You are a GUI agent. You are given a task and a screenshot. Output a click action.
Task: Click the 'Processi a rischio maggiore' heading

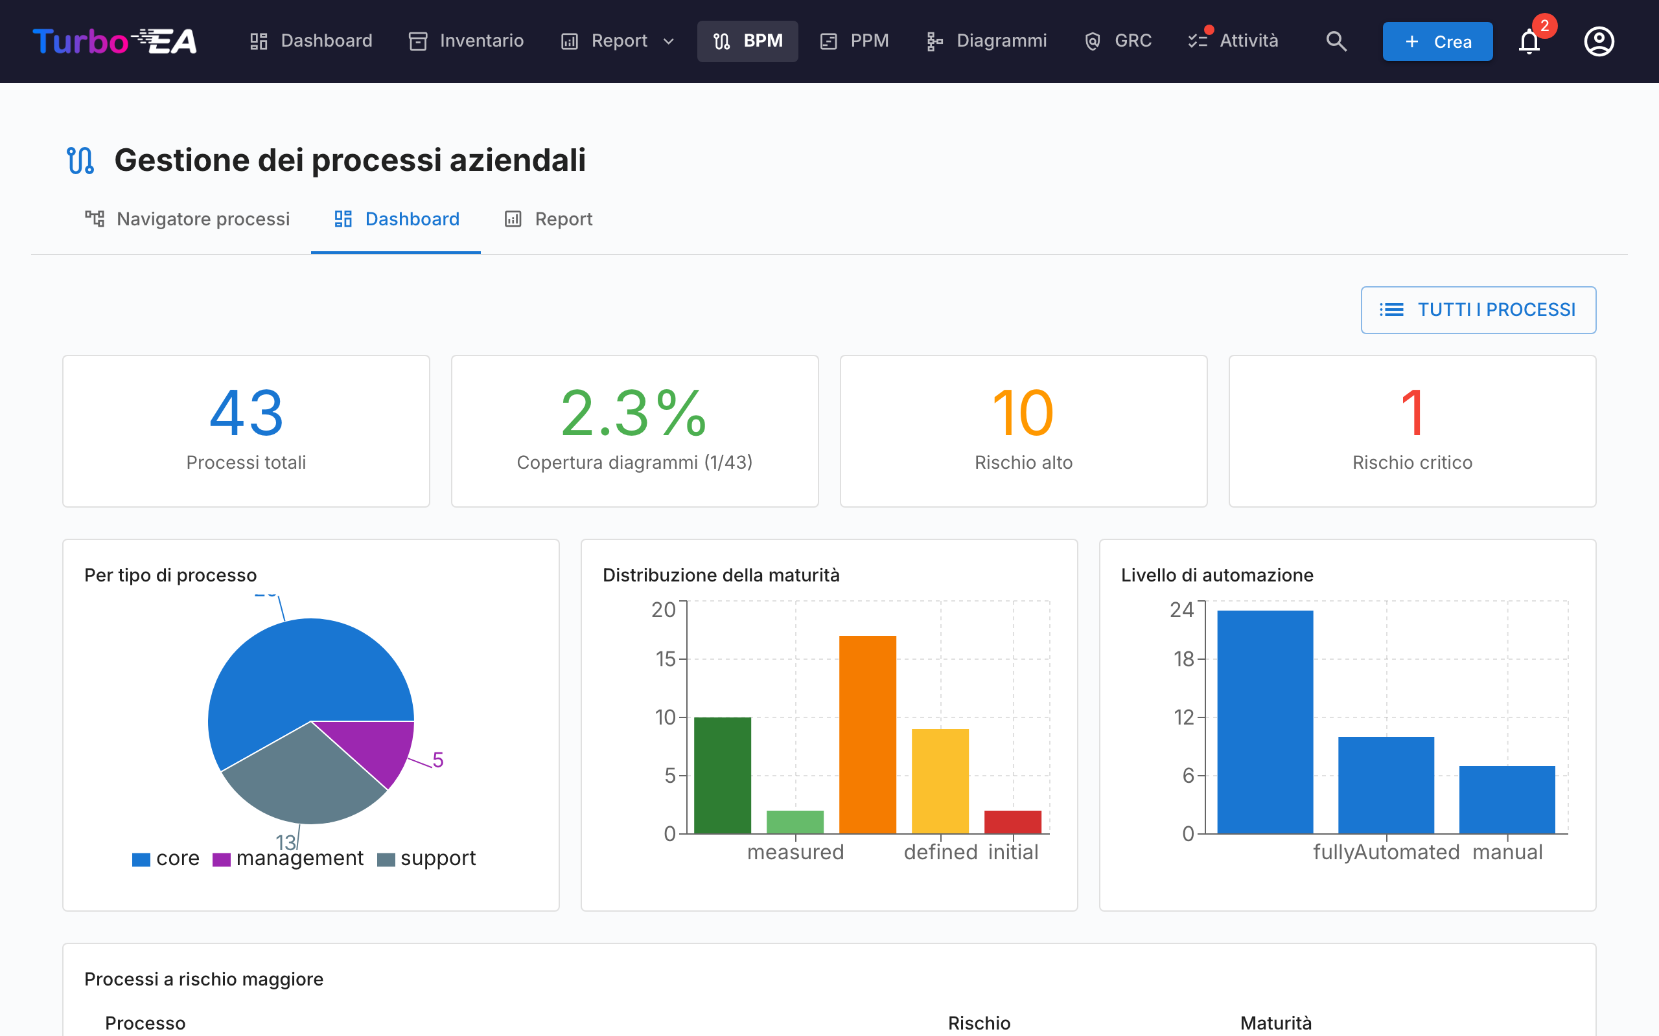[x=203, y=979]
